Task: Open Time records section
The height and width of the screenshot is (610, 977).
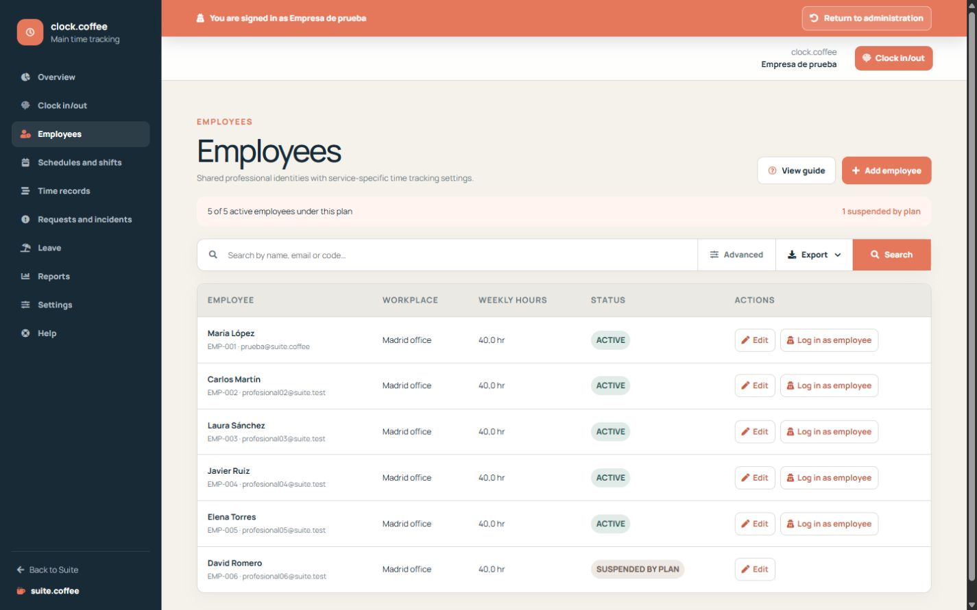Action: click(81, 191)
